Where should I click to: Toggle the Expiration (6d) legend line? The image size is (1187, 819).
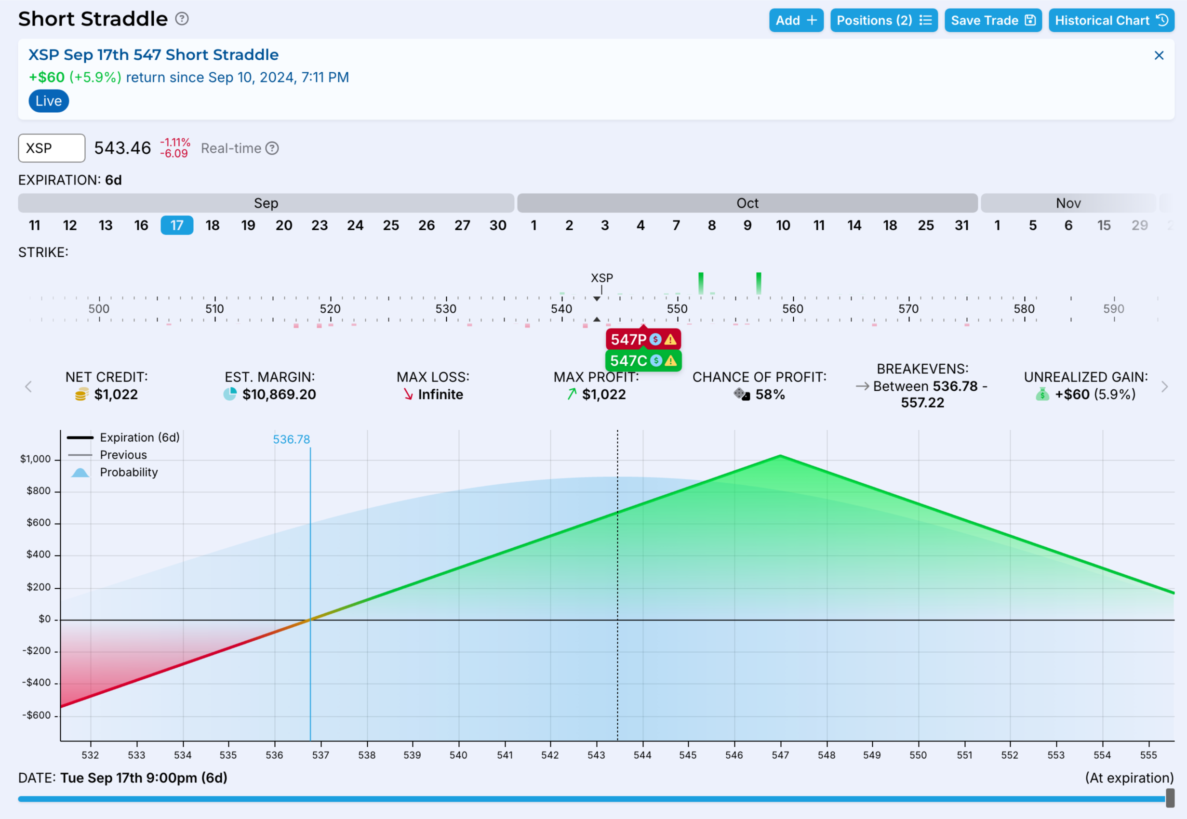[x=123, y=438]
